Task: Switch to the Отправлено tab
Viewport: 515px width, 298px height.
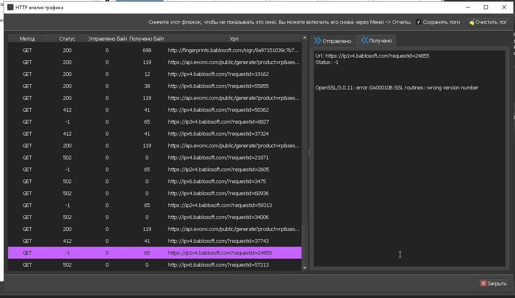Action: [x=332, y=41]
